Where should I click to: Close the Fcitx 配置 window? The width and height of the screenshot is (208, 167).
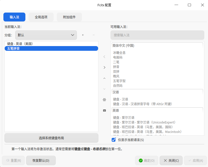click(203, 5)
